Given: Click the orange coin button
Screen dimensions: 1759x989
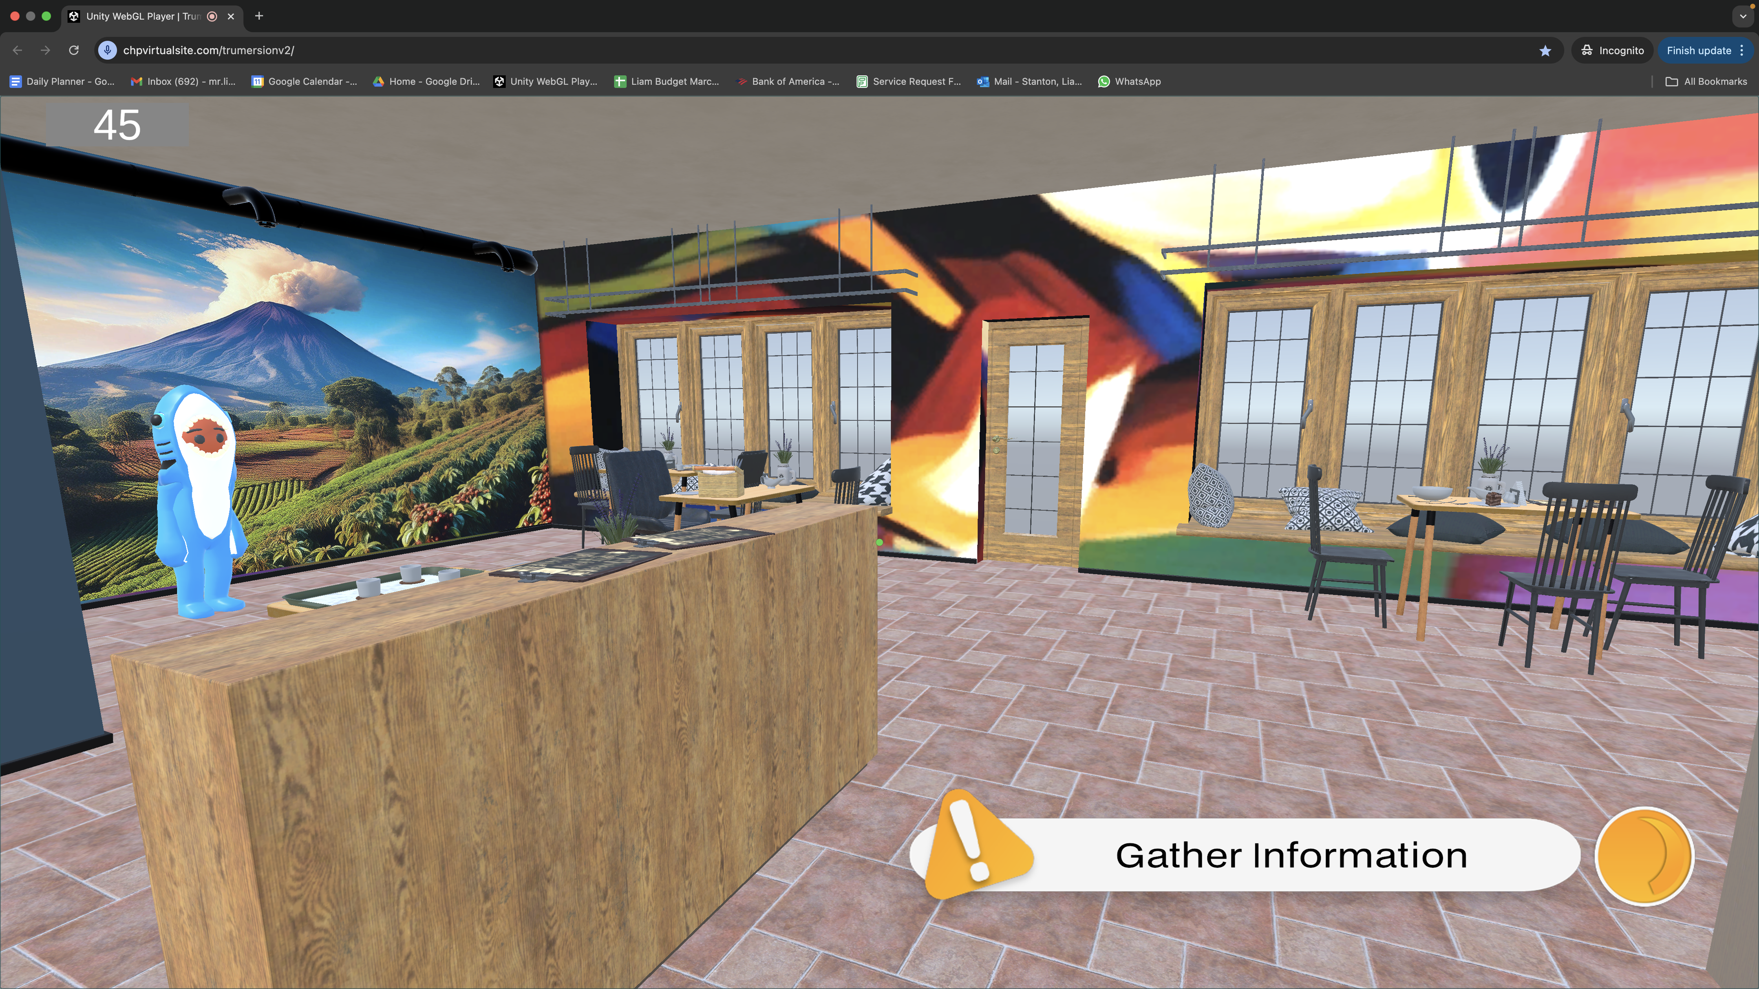Looking at the screenshot, I should tap(1644, 856).
